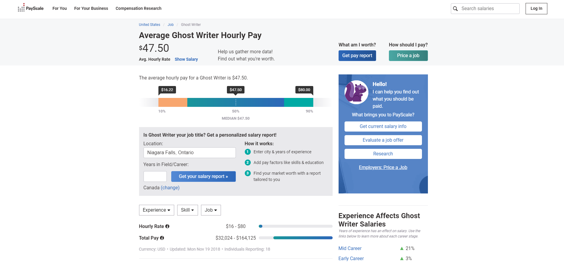Open the Job dropdown
564x264 pixels.
(x=211, y=210)
